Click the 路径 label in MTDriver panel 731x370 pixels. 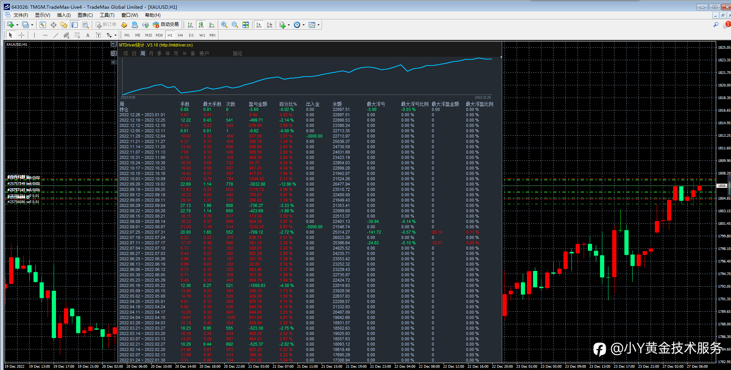pos(238,53)
